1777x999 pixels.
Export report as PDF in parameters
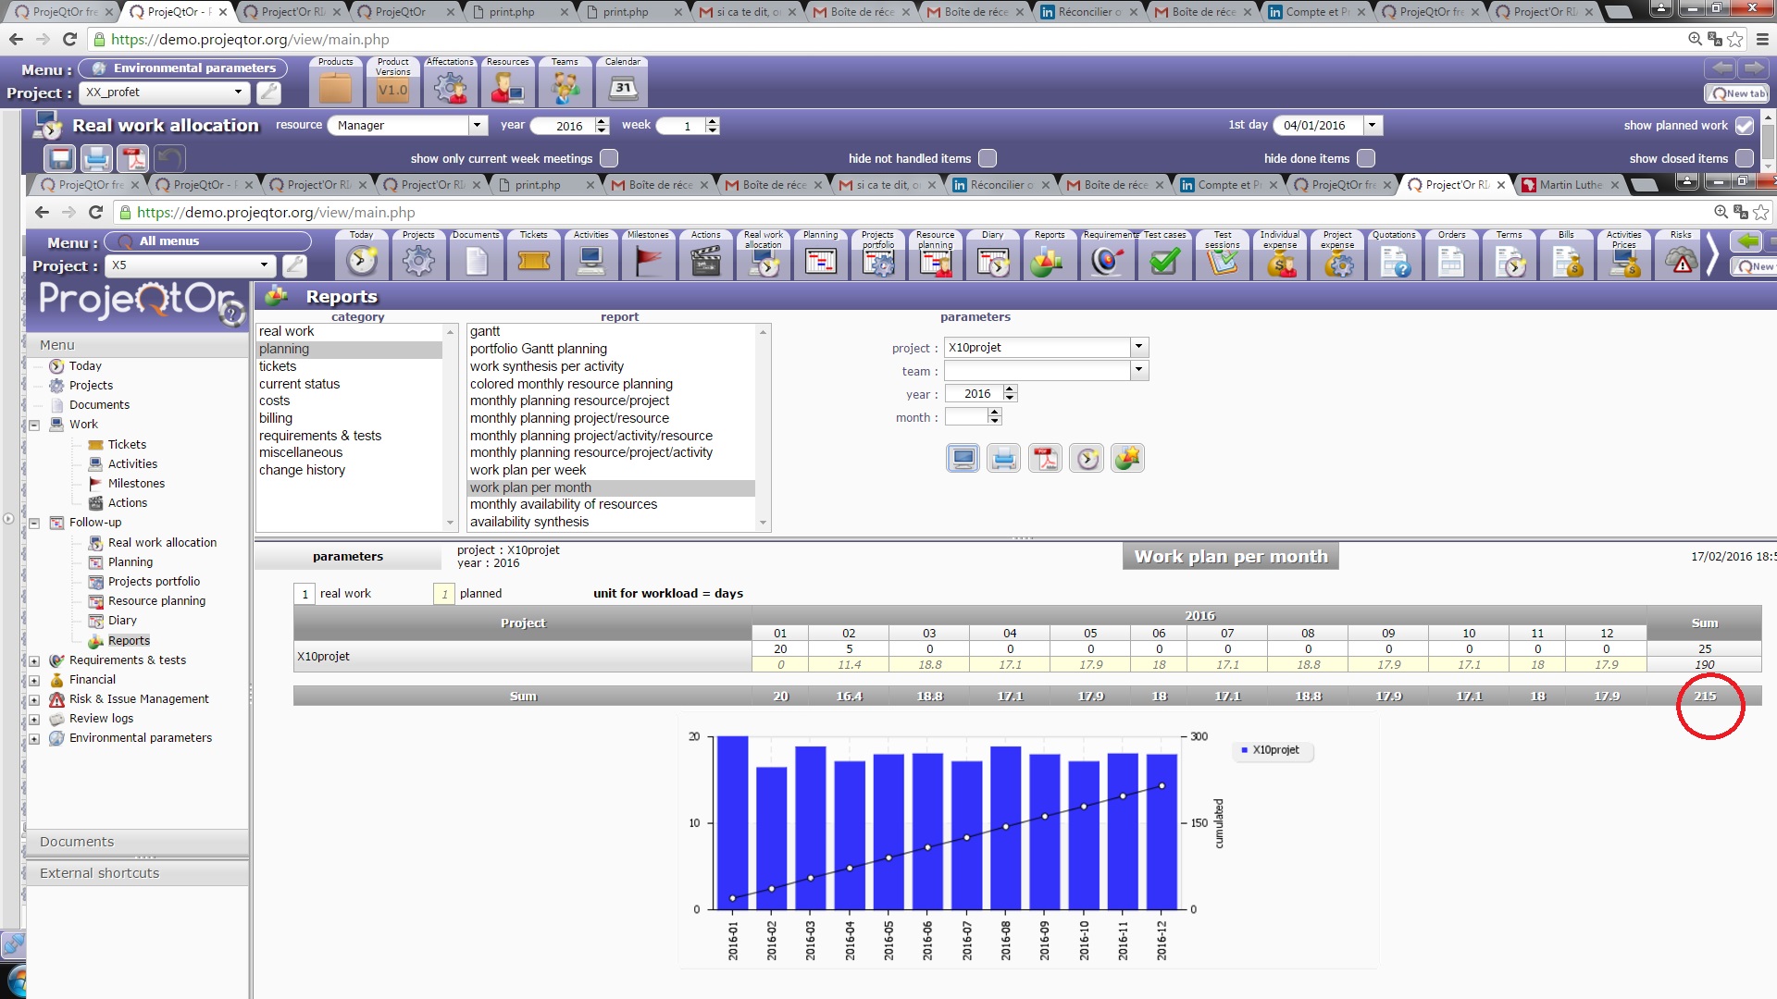(1046, 458)
